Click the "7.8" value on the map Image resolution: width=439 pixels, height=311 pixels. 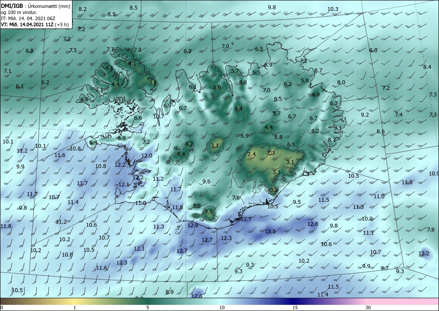(431, 229)
